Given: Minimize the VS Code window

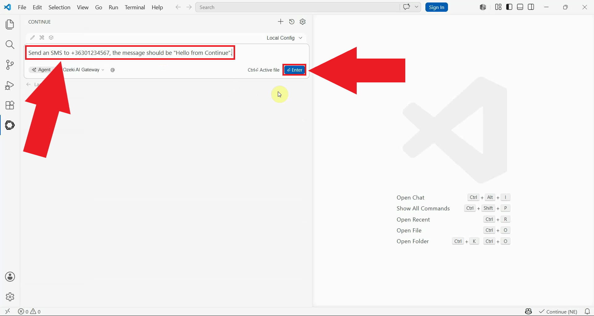Looking at the screenshot, I should pos(546,7).
